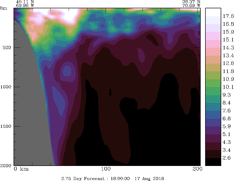Click the 1500 depth axis label
This screenshot has height=181, width=234.
pos(6,126)
